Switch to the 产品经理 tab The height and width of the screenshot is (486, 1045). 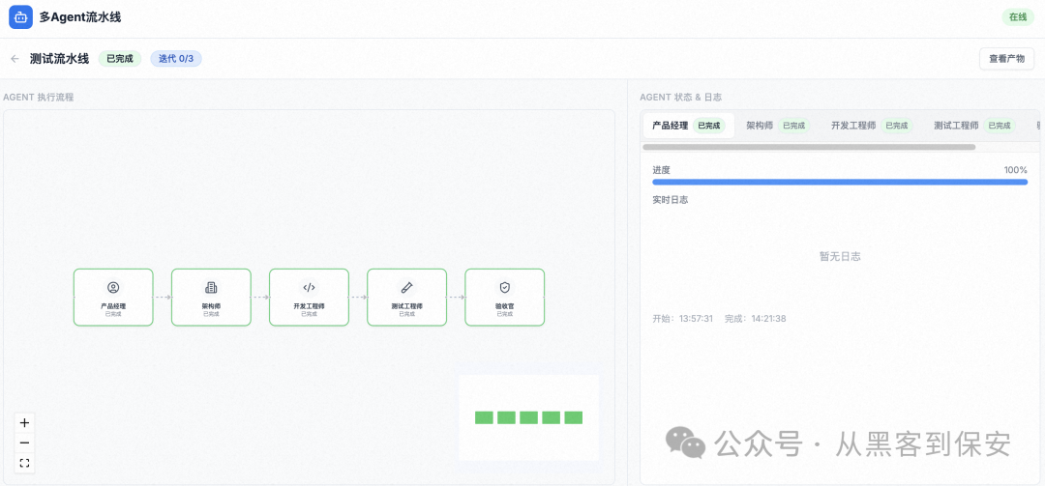(x=689, y=126)
